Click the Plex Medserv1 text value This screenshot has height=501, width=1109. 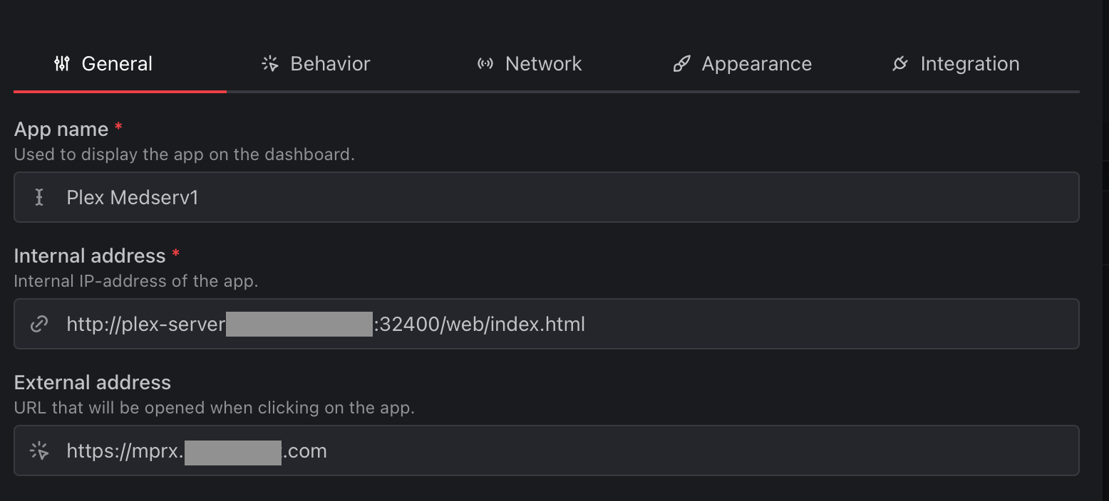click(x=132, y=197)
